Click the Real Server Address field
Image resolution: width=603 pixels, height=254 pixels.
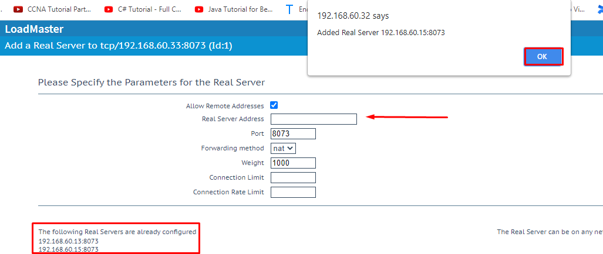tap(314, 119)
